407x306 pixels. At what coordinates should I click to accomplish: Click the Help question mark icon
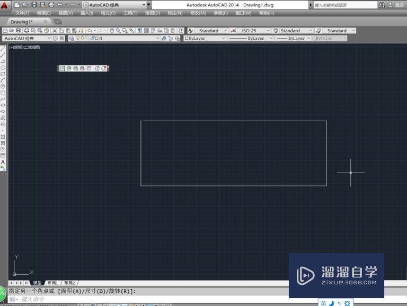click(181, 31)
